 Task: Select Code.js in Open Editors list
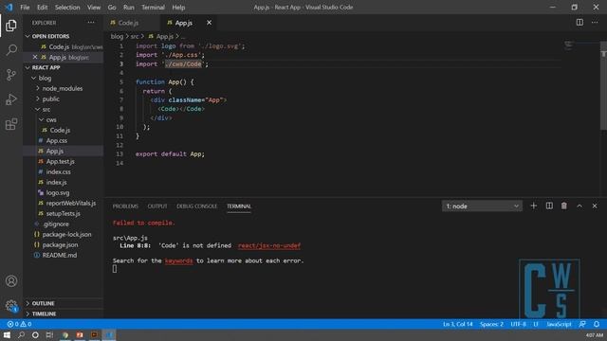point(64,46)
